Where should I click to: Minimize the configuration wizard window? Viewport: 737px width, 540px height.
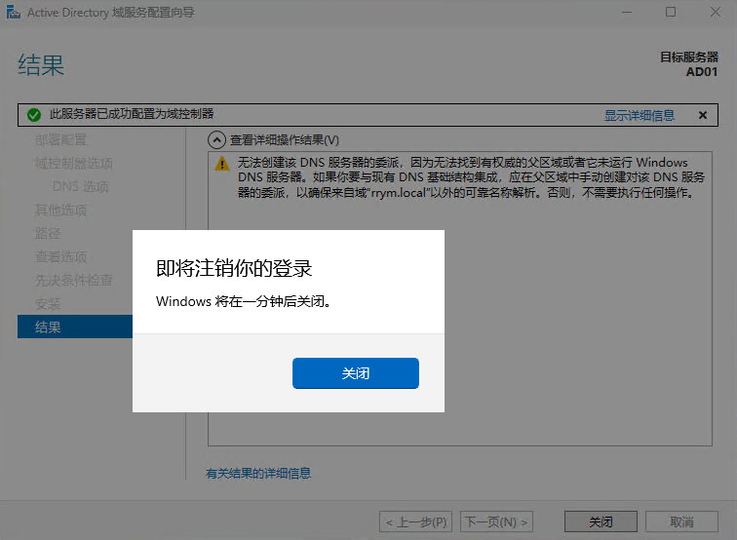625,12
